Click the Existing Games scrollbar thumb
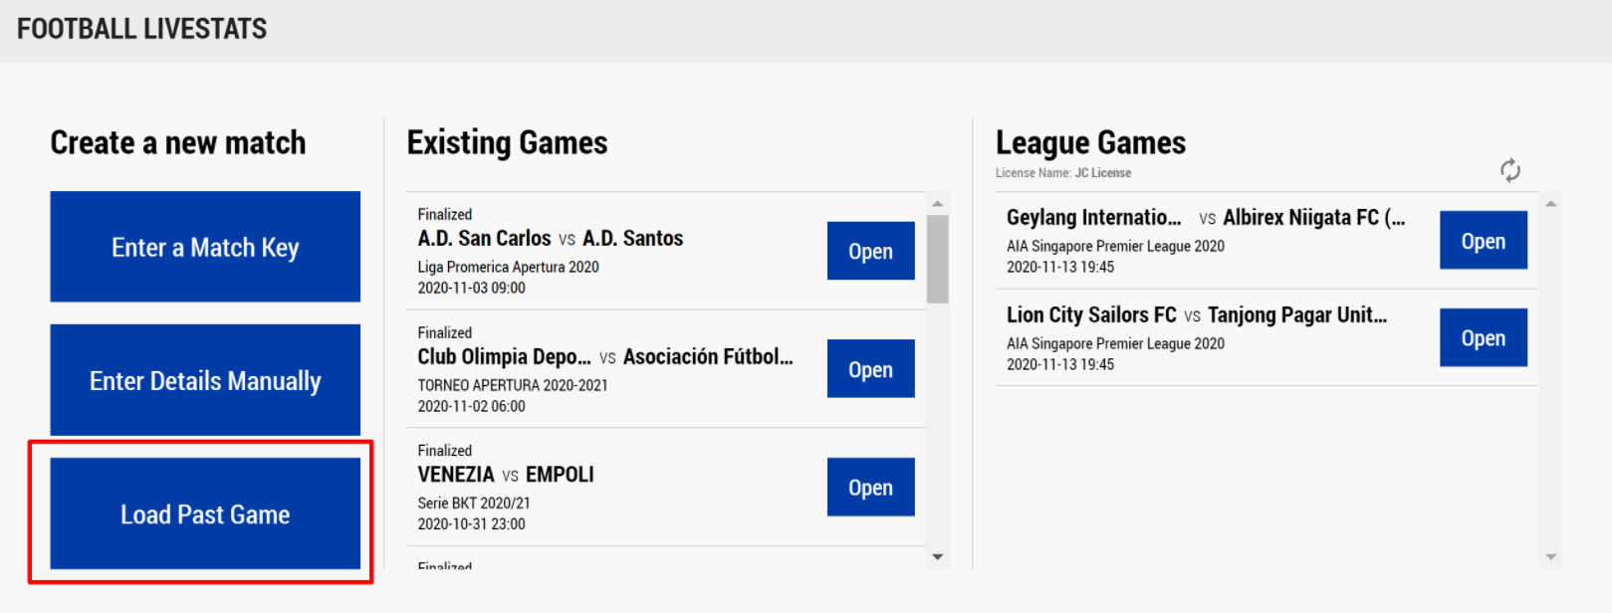This screenshot has width=1612, height=613. 937,259
